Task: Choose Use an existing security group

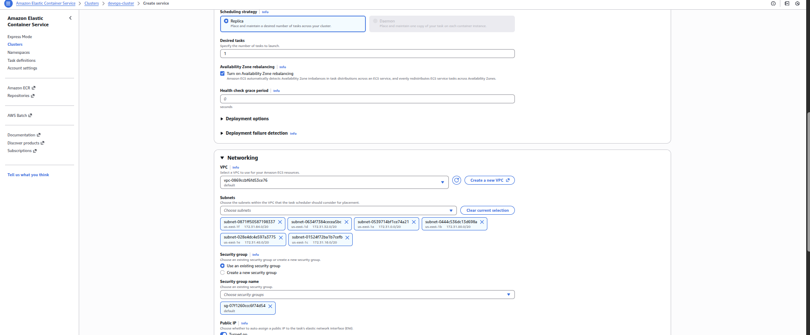Action: click(222, 266)
